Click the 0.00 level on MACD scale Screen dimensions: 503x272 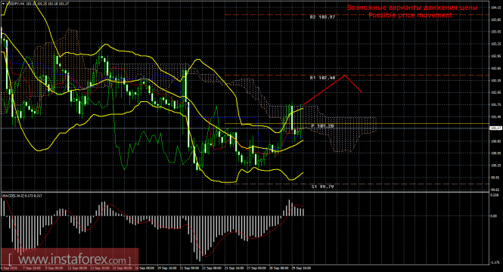coord(494,216)
